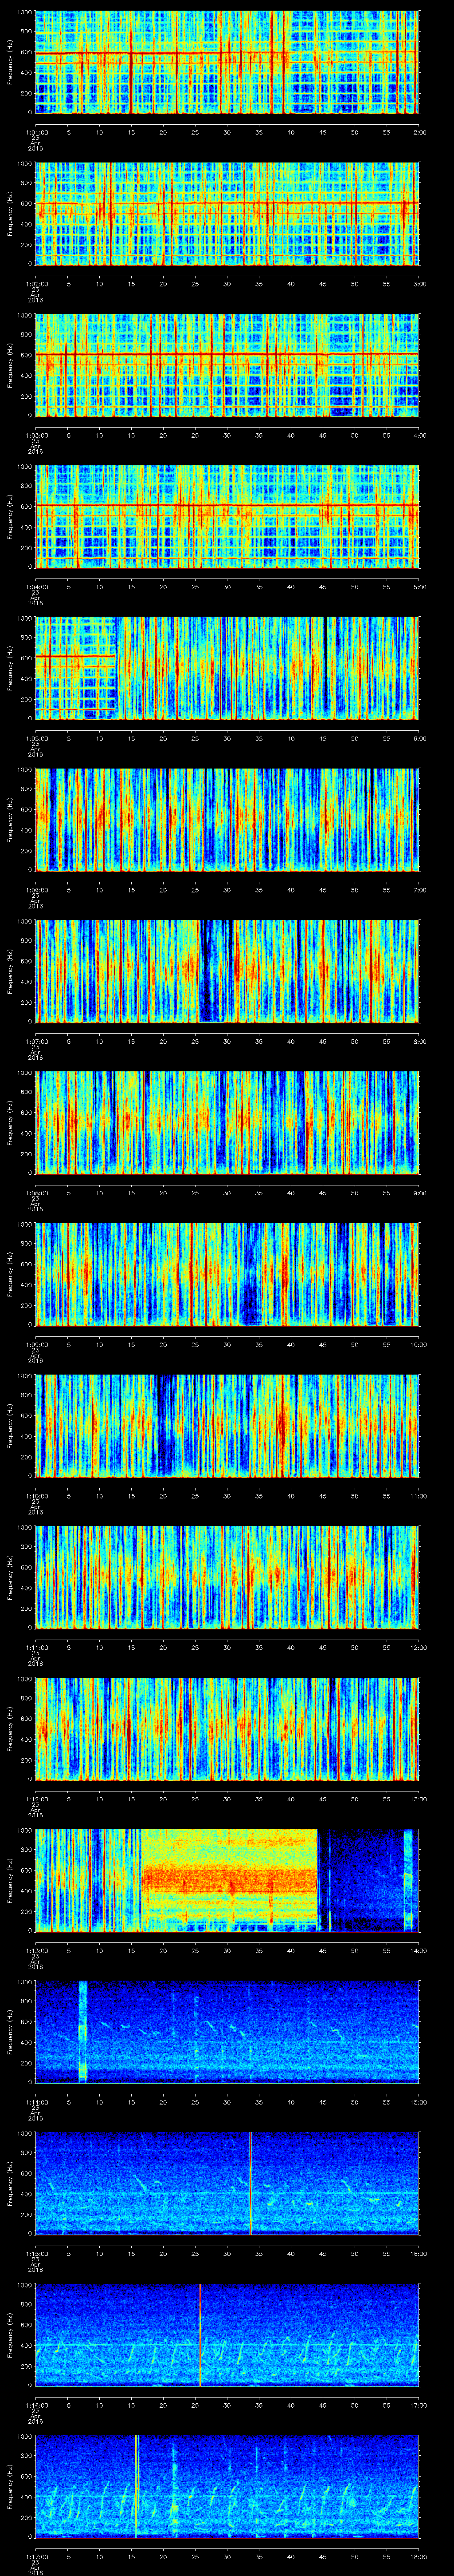Click the spectrogram panel beginning at 1:04:00
Viewport: 454px width, 2576px height.
[227, 517]
